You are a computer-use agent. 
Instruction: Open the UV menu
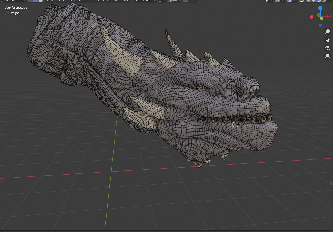[126, 1]
